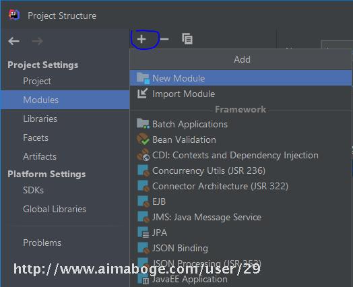
Task: Open the Libraries settings section
Action: pos(40,119)
